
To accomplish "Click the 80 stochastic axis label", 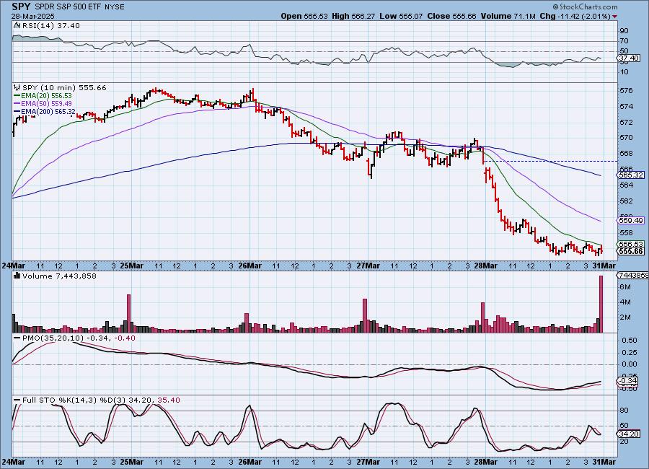I will point(624,411).
